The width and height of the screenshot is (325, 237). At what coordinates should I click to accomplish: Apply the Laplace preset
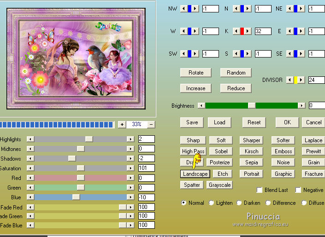pos(313,140)
